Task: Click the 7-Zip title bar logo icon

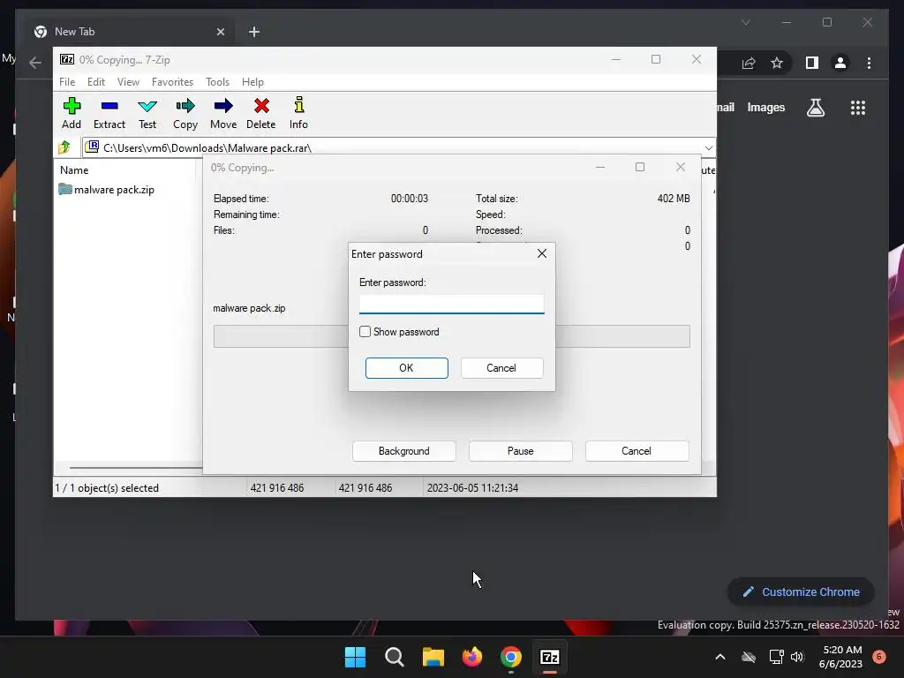Action: tap(67, 59)
